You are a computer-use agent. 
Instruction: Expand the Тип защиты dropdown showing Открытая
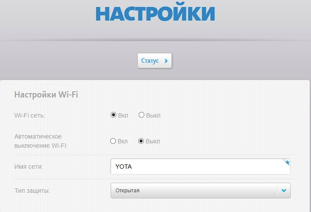(x=201, y=191)
